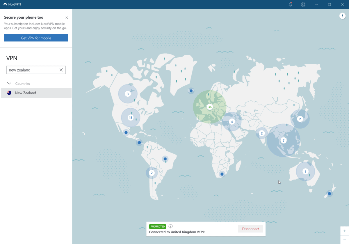Clear the server search field text
Image resolution: width=349 pixels, height=244 pixels.
(61, 70)
